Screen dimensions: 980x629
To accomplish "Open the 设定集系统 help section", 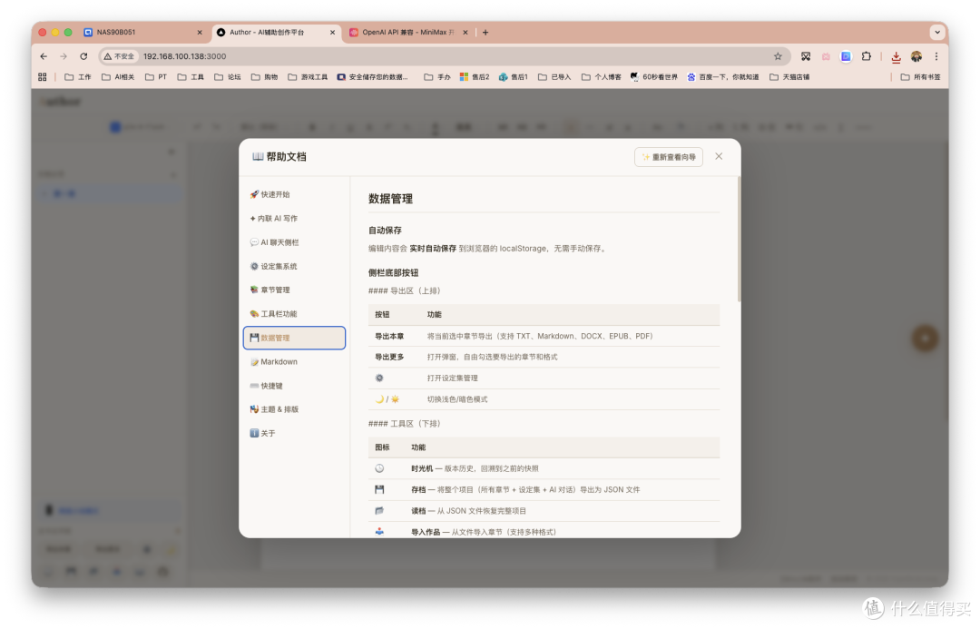I will tap(294, 266).
